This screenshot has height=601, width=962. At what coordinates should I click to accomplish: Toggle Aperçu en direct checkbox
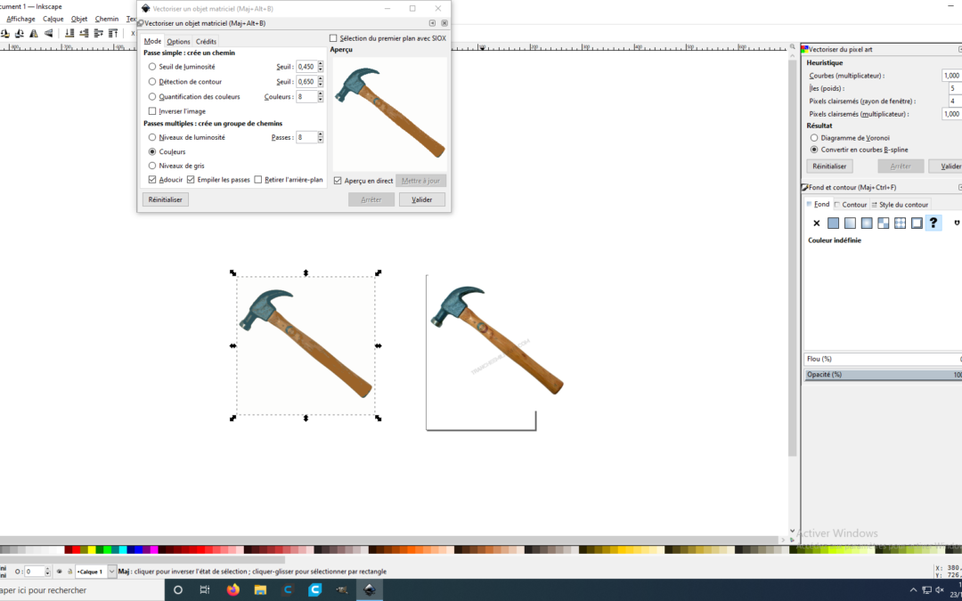point(338,180)
